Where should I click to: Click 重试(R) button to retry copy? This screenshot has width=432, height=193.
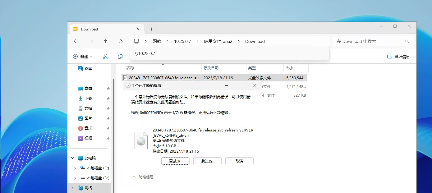[175, 161]
